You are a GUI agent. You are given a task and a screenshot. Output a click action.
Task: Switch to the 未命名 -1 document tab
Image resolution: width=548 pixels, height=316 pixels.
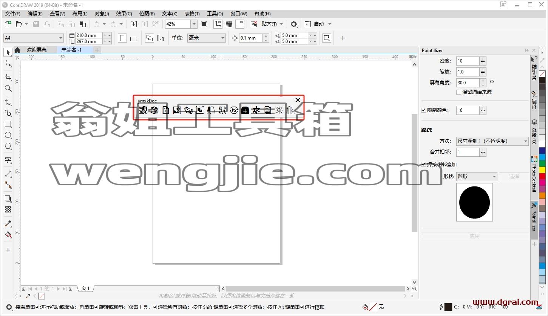pos(71,50)
